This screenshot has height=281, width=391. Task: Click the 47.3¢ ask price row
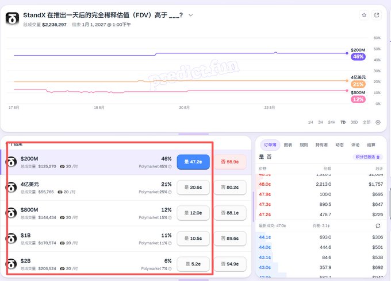pyautogui.click(x=321, y=204)
